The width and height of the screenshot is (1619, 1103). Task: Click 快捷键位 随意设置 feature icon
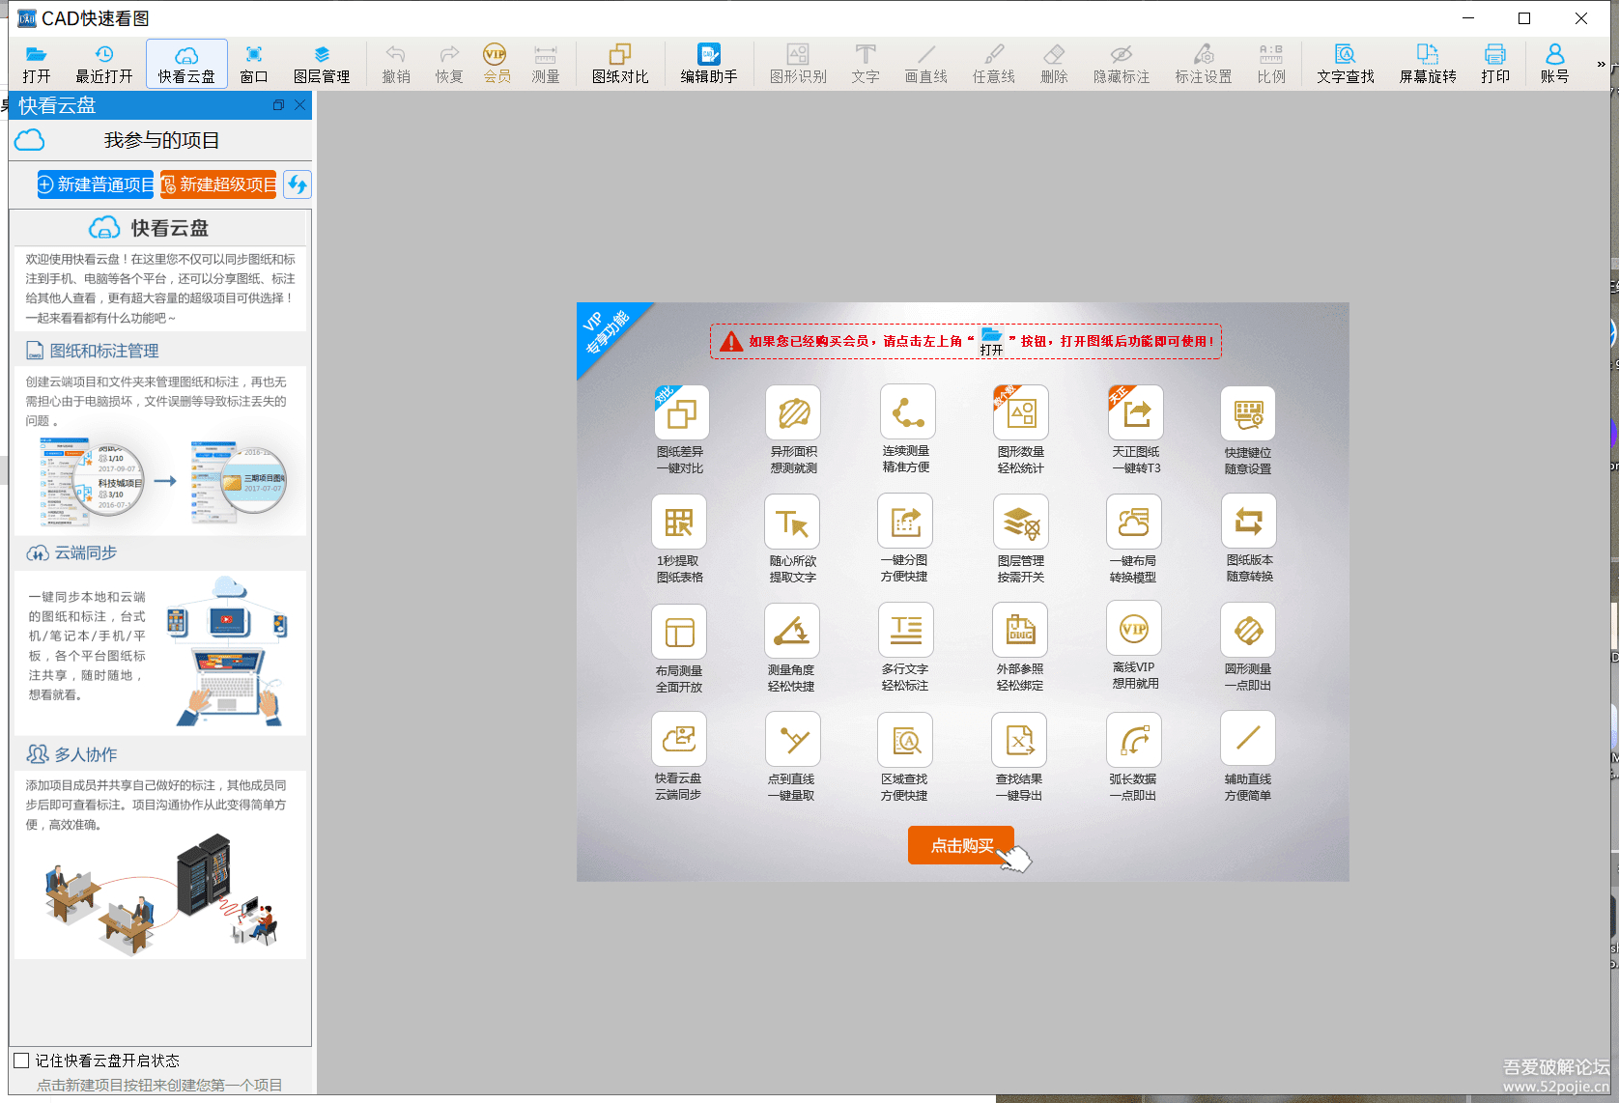point(1248,414)
